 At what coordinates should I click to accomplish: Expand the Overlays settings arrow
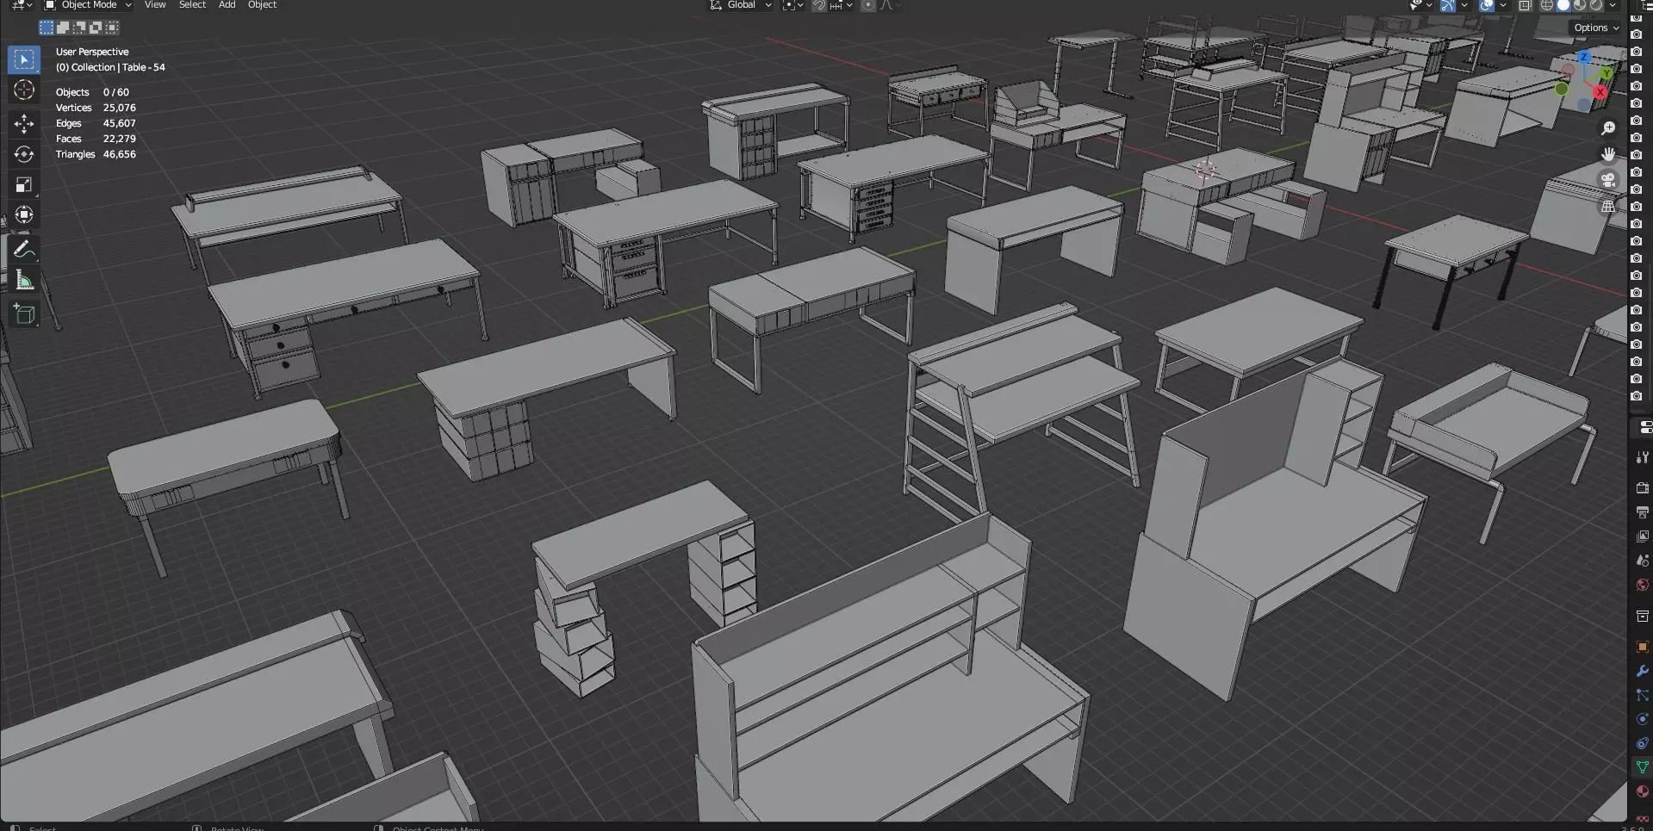(x=1503, y=5)
